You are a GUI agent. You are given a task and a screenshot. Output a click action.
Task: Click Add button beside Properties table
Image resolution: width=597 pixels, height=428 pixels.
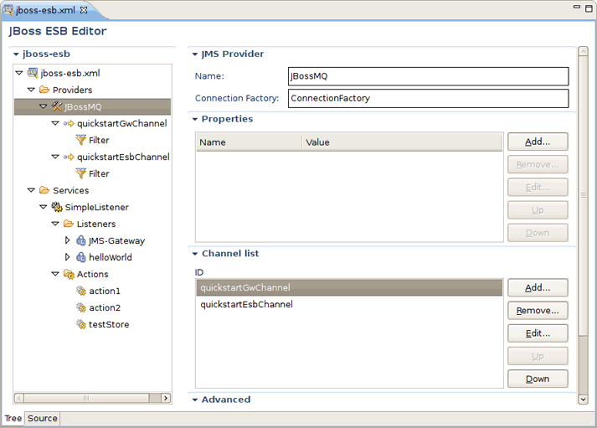(538, 142)
